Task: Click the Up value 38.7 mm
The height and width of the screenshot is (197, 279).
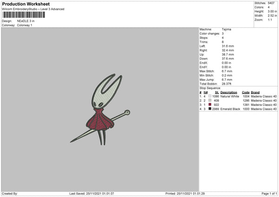Action: click(228, 54)
